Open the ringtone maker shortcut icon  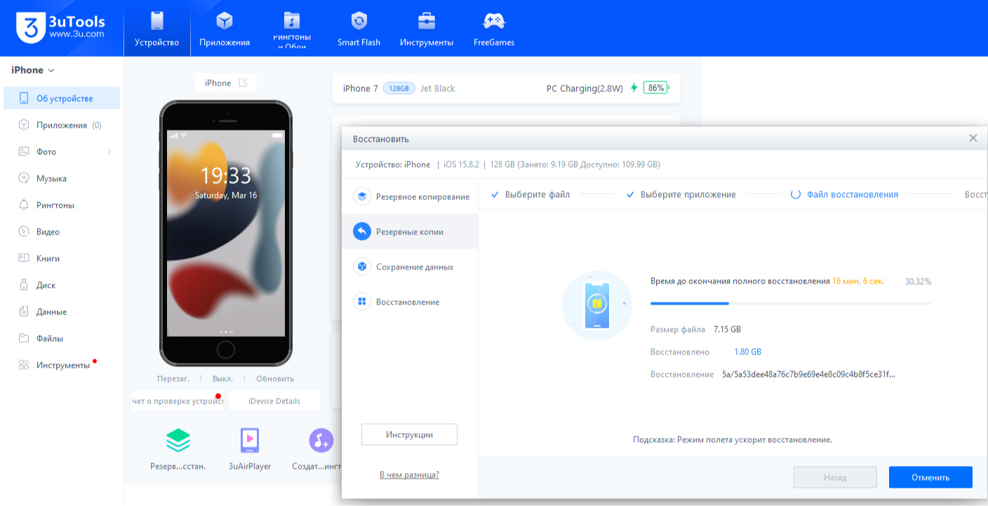click(x=321, y=440)
